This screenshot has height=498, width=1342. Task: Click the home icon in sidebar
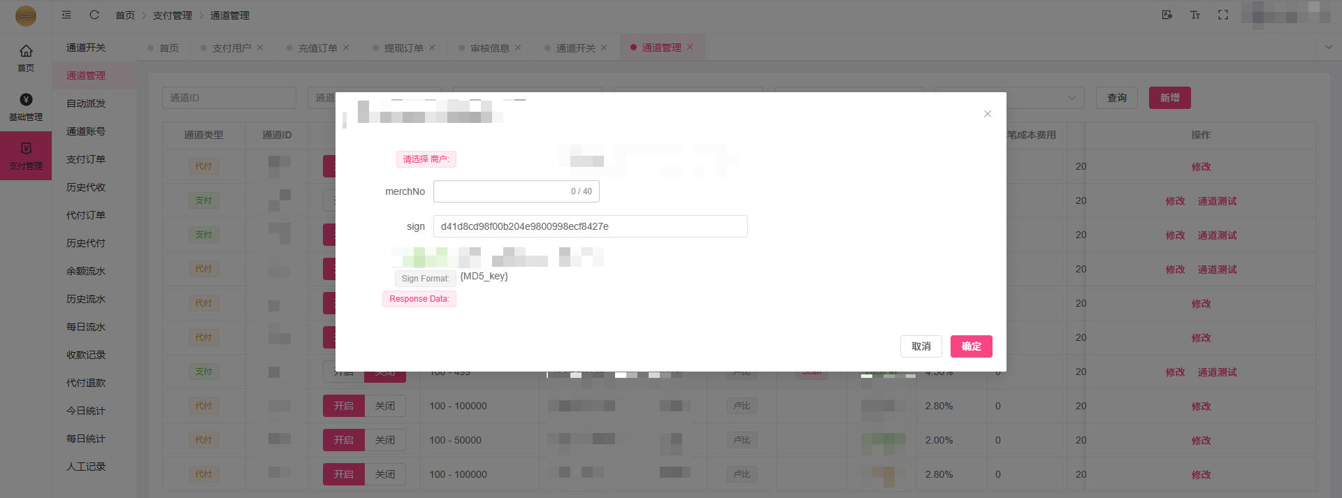point(26,51)
